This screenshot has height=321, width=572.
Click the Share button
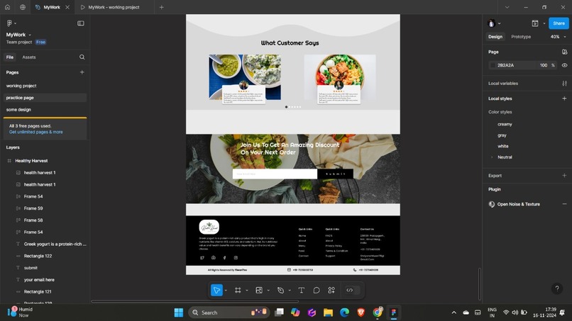coord(559,23)
